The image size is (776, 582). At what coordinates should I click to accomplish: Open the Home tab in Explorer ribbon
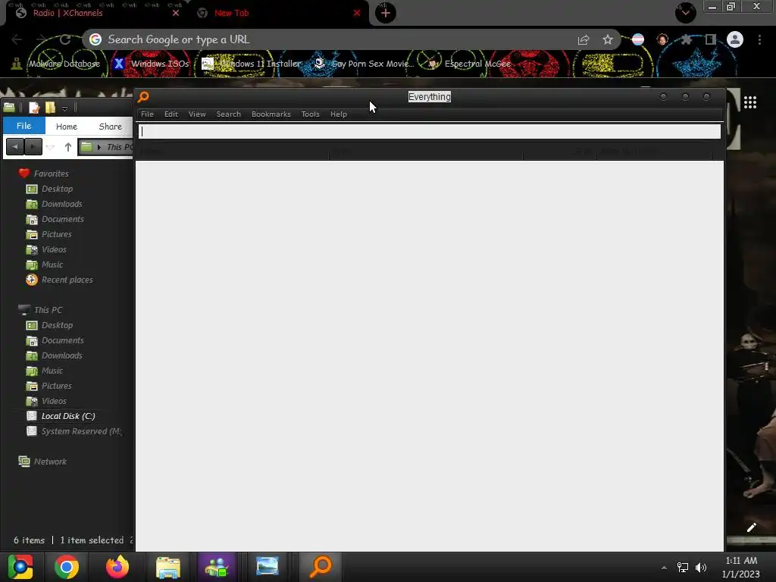[67, 127]
